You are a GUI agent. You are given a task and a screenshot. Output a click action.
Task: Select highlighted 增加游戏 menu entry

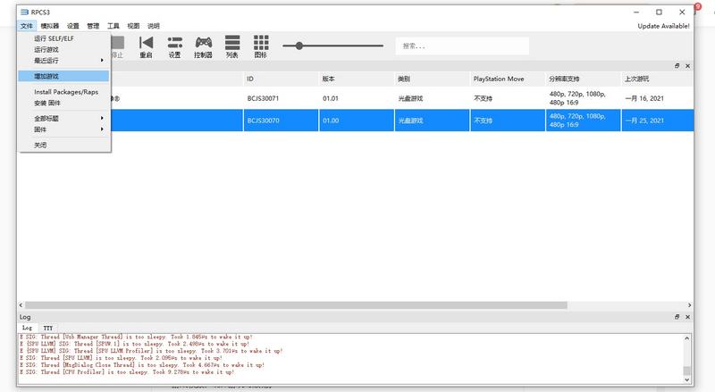[x=63, y=76]
